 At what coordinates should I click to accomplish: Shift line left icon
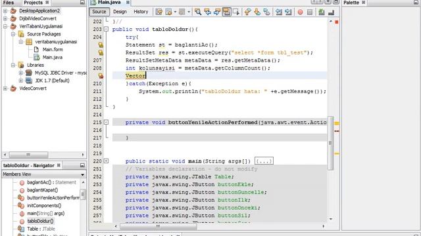tap(279, 12)
